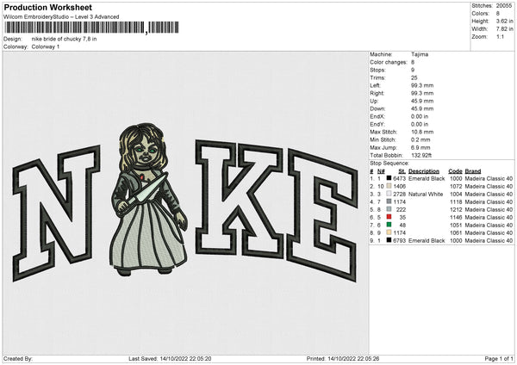Click the Total Bobbin value 132.92ft

click(421, 155)
